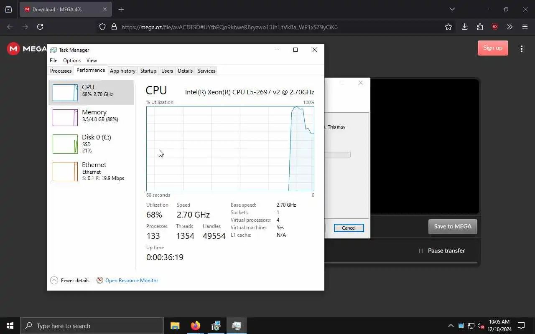The image size is (535, 334).
Task: Switch to the App history tab
Action: click(x=122, y=71)
